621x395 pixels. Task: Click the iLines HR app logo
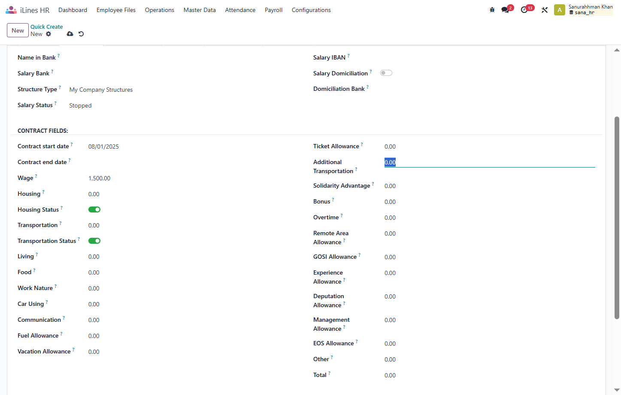tap(11, 10)
